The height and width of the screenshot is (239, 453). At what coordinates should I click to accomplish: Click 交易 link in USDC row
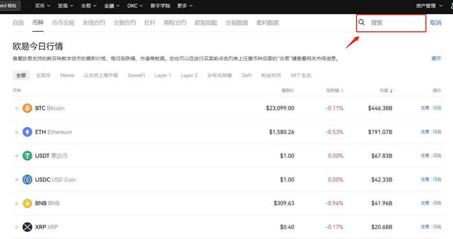425,180
